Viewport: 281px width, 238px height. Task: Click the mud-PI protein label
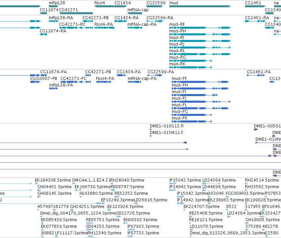(x=179, y=91)
